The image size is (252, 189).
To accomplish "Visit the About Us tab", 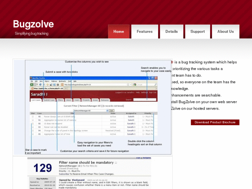I will pyautogui.click(x=226, y=32).
